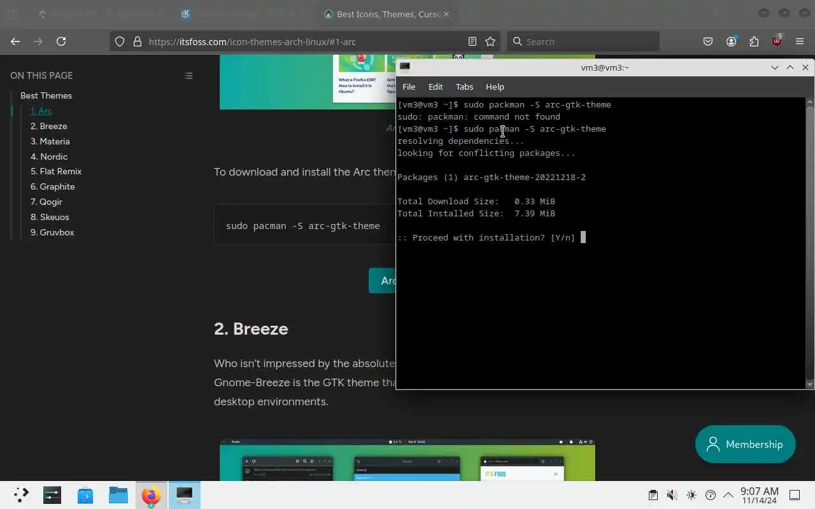
Task: Jump to 8. Skeuos in sidebar
Action: pyautogui.click(x=50, y=217)
